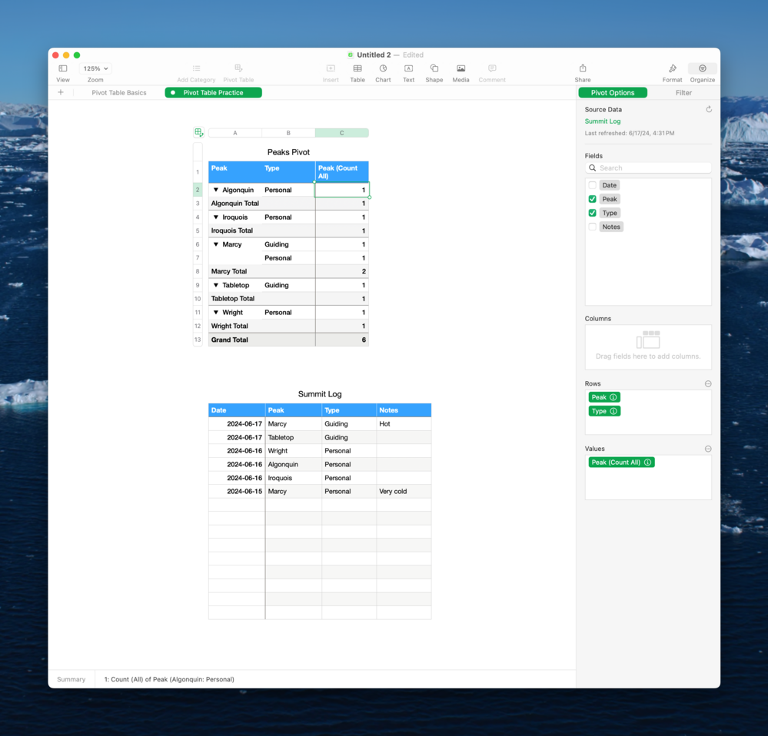Click the Add Category toolbar icon

[x=196, y=68]
